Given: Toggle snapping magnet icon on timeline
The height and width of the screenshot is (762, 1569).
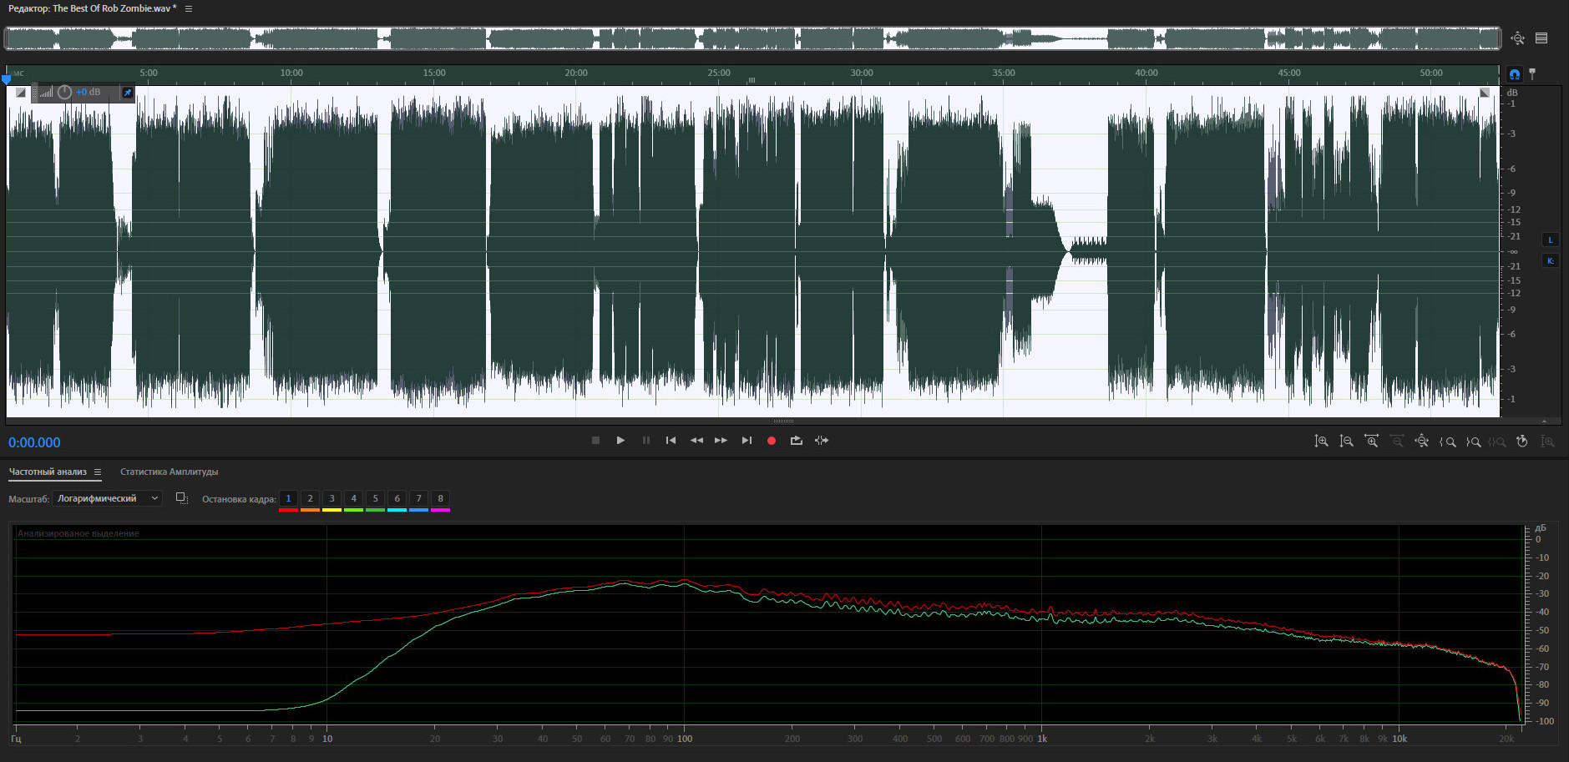Looking at the screenshot, I should click(x=1515, y=74).
